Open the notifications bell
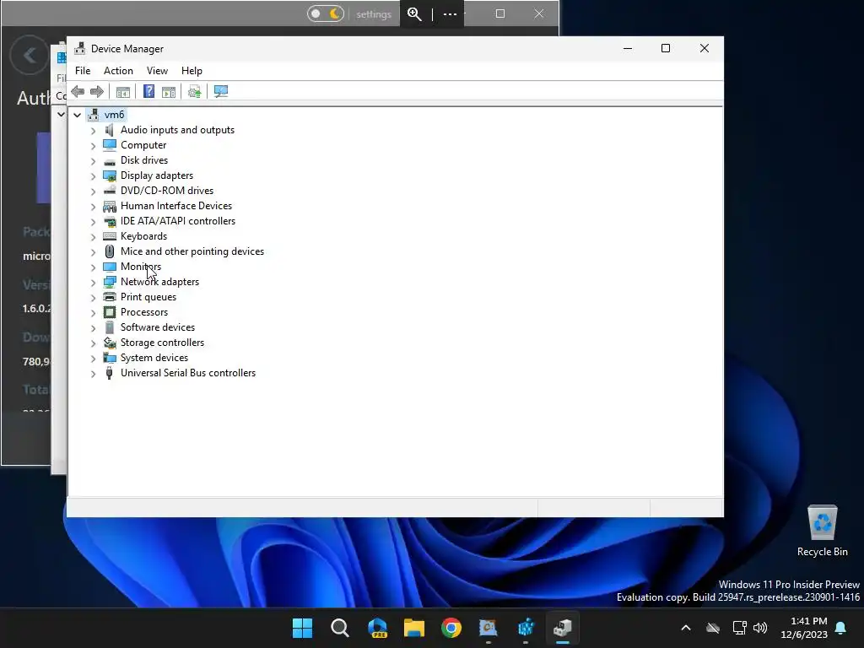The width and height of the screenshot is (864, 648). [841, 628]
